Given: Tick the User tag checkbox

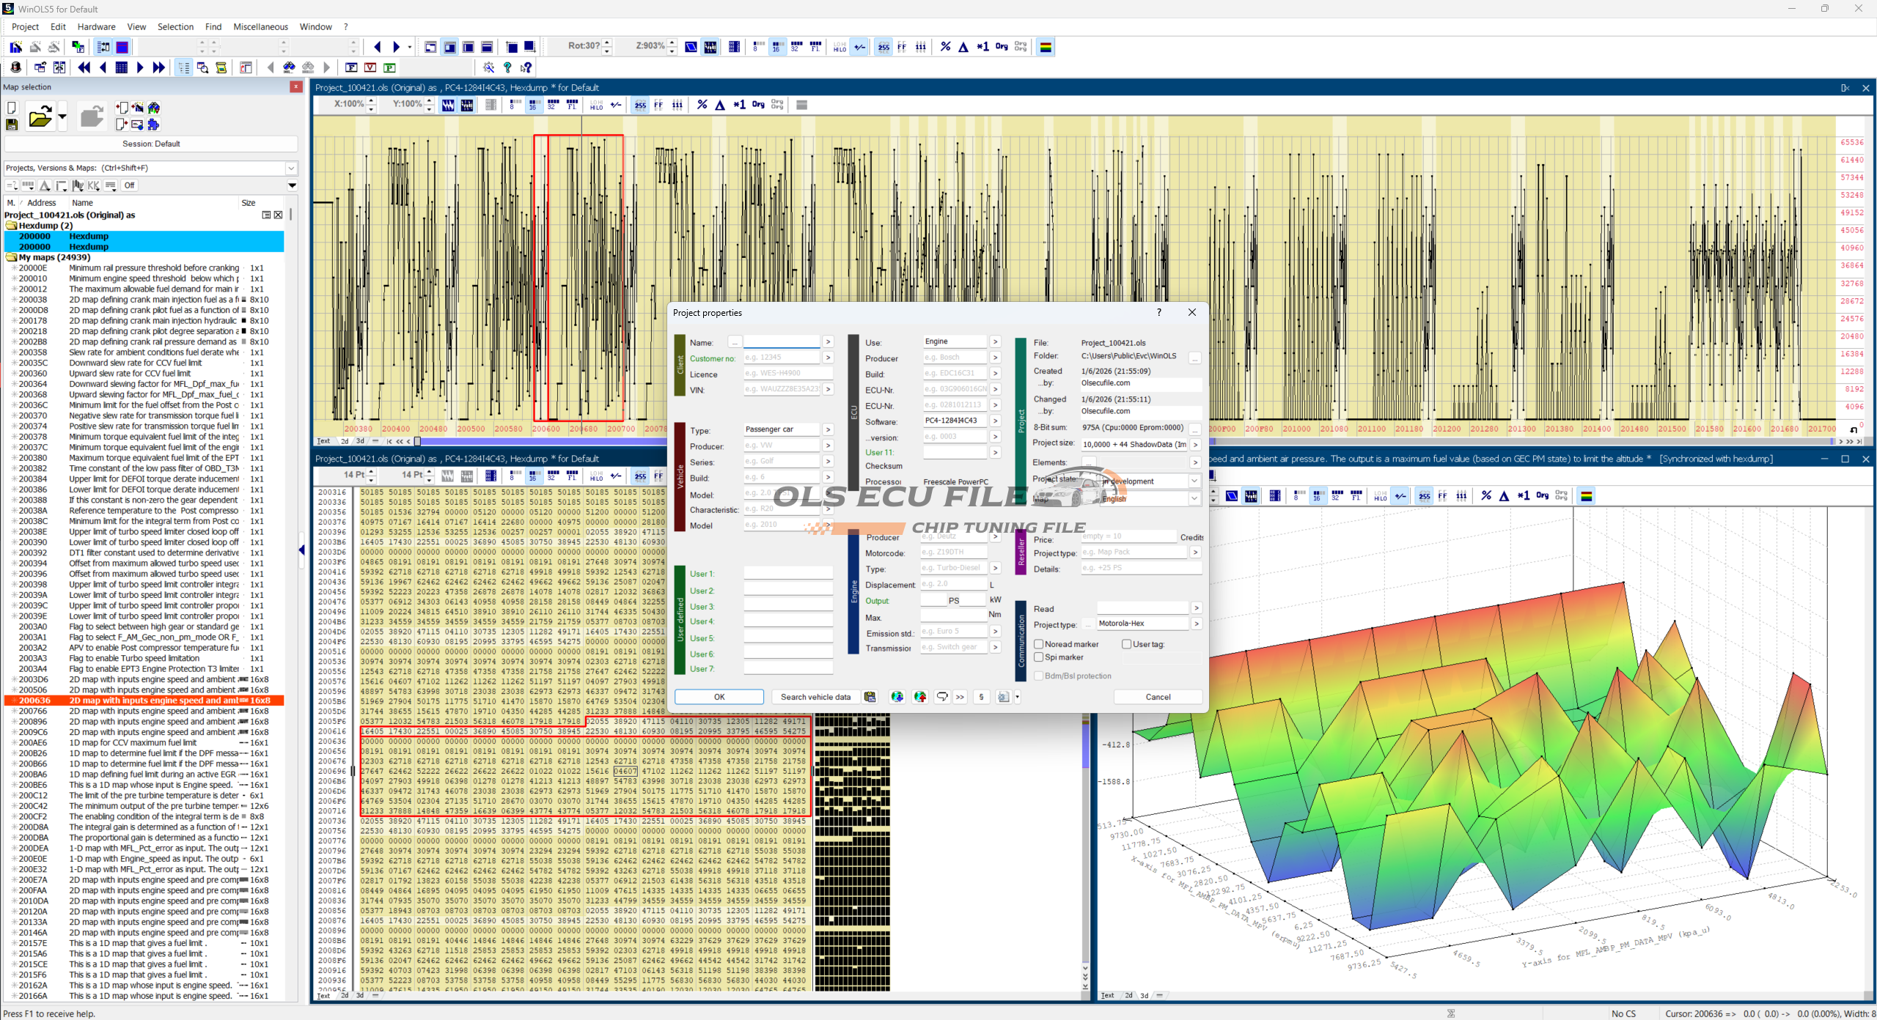Looking at the screenshot, I should (1127, 644).
